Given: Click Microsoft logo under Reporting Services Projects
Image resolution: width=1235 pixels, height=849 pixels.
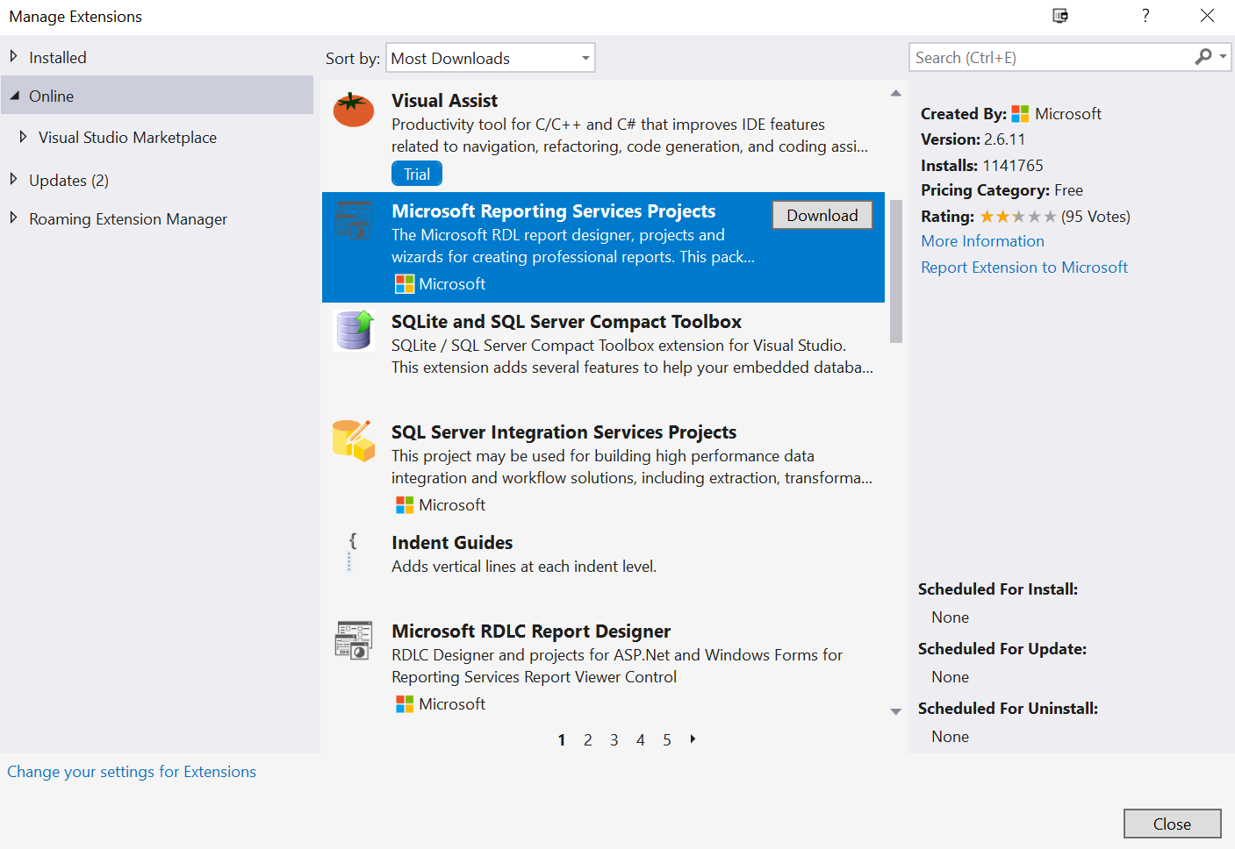Looking at the screenshot, I should (405, 284).
